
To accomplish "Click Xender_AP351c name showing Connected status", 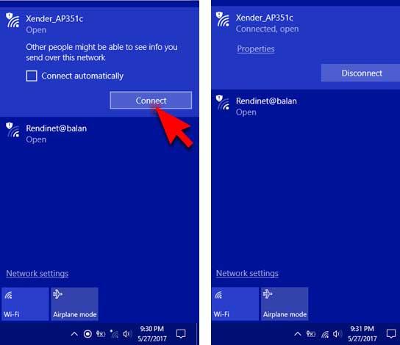I will click(265, 18).
